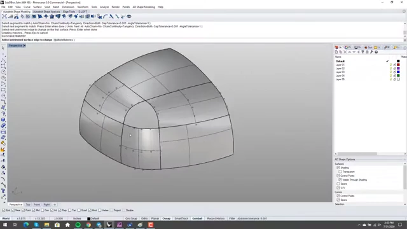
Task: Open Chrome from the taskbar
Action: [88, 225]
